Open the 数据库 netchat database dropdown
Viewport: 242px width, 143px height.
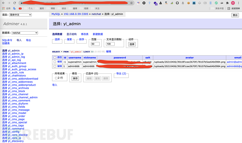pyautogui.click(x=25, y=33)
